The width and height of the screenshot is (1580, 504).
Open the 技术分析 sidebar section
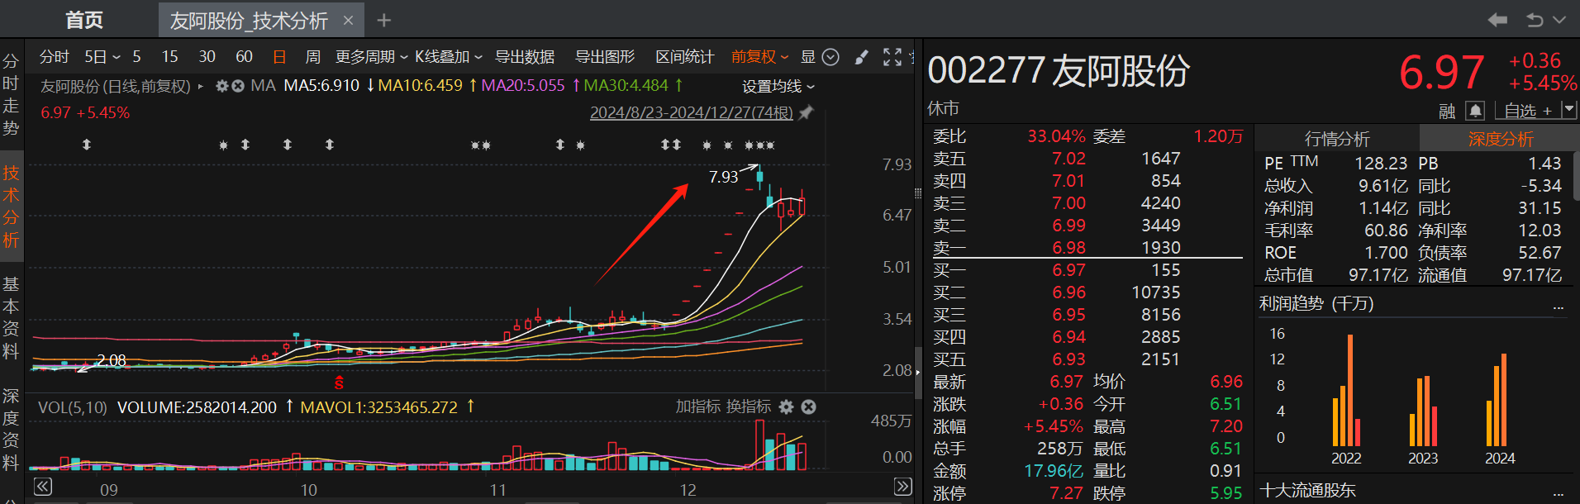coord(11,207)
